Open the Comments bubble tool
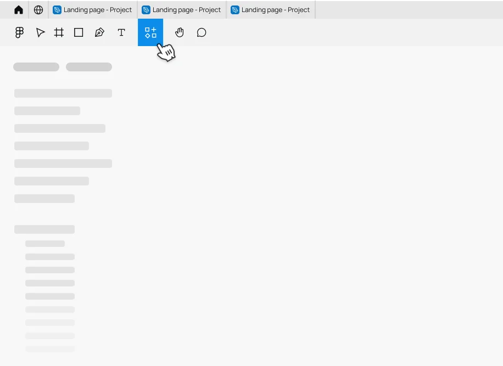This screenshot has height=366, width=503. (x=201, y=32)
